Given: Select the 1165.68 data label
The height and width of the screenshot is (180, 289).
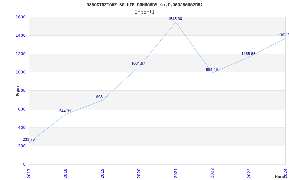Looking at the screenshot, I should point(249,54).
